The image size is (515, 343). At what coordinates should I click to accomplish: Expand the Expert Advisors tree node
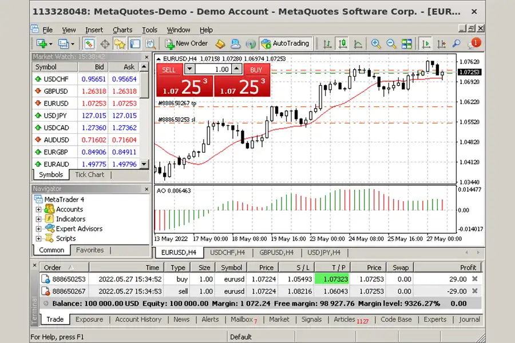click(38, 229)
